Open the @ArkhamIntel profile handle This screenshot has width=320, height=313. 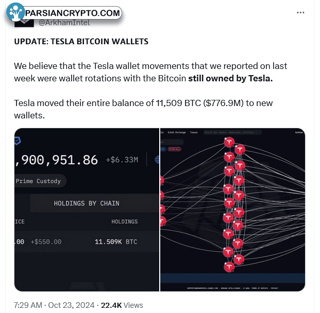click(x=64, y=23)
